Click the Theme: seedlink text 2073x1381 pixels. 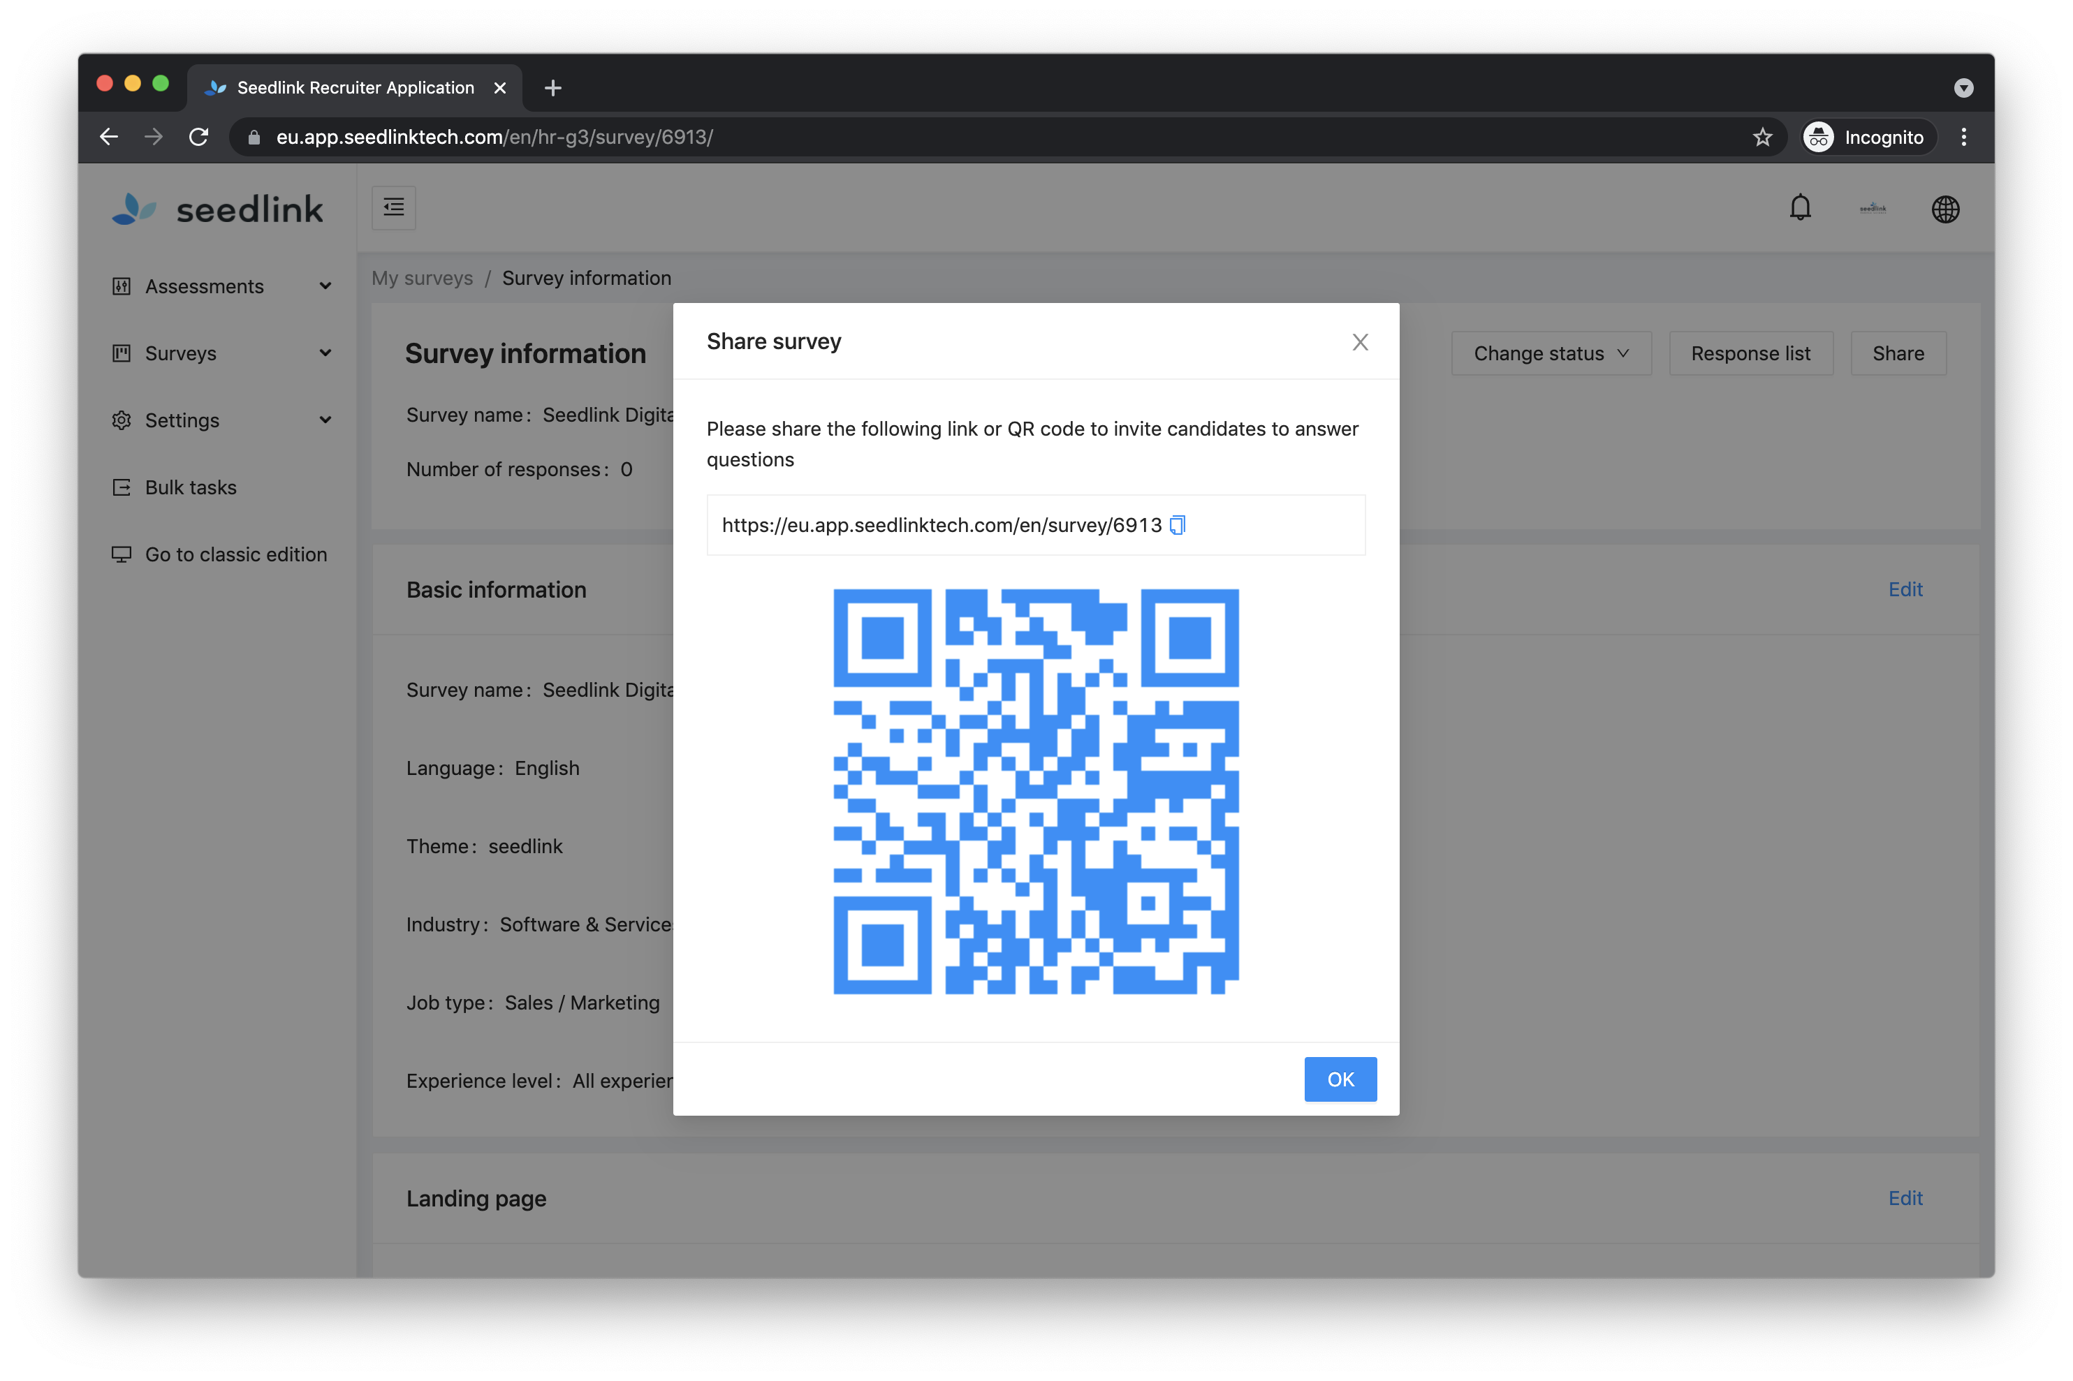click(x=483, y=846)
